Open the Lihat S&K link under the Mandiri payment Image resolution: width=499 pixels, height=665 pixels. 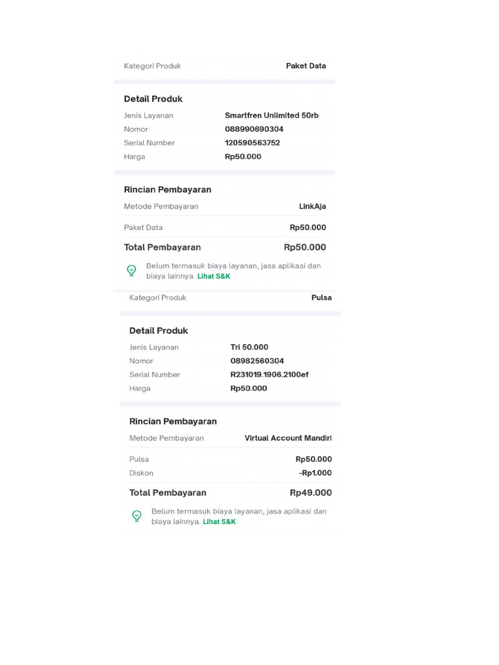(x=219, y=521)
